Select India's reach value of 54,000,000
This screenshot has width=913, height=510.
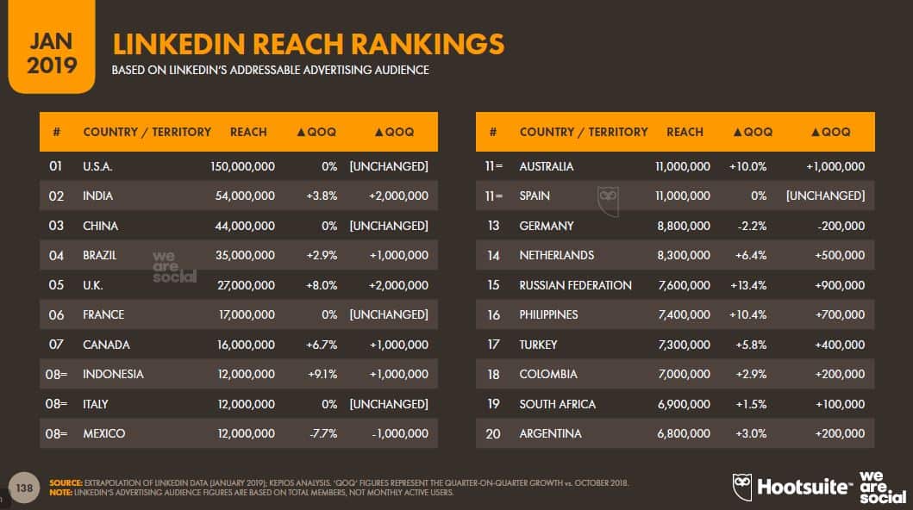pos(242,196)
